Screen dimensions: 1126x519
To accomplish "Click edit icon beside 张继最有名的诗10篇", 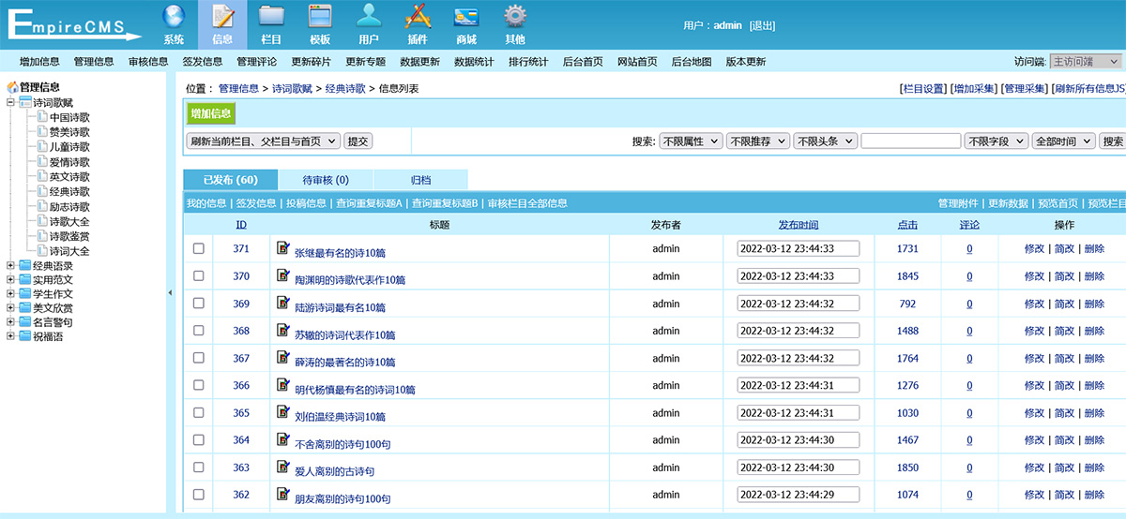I will coord(283,248).
